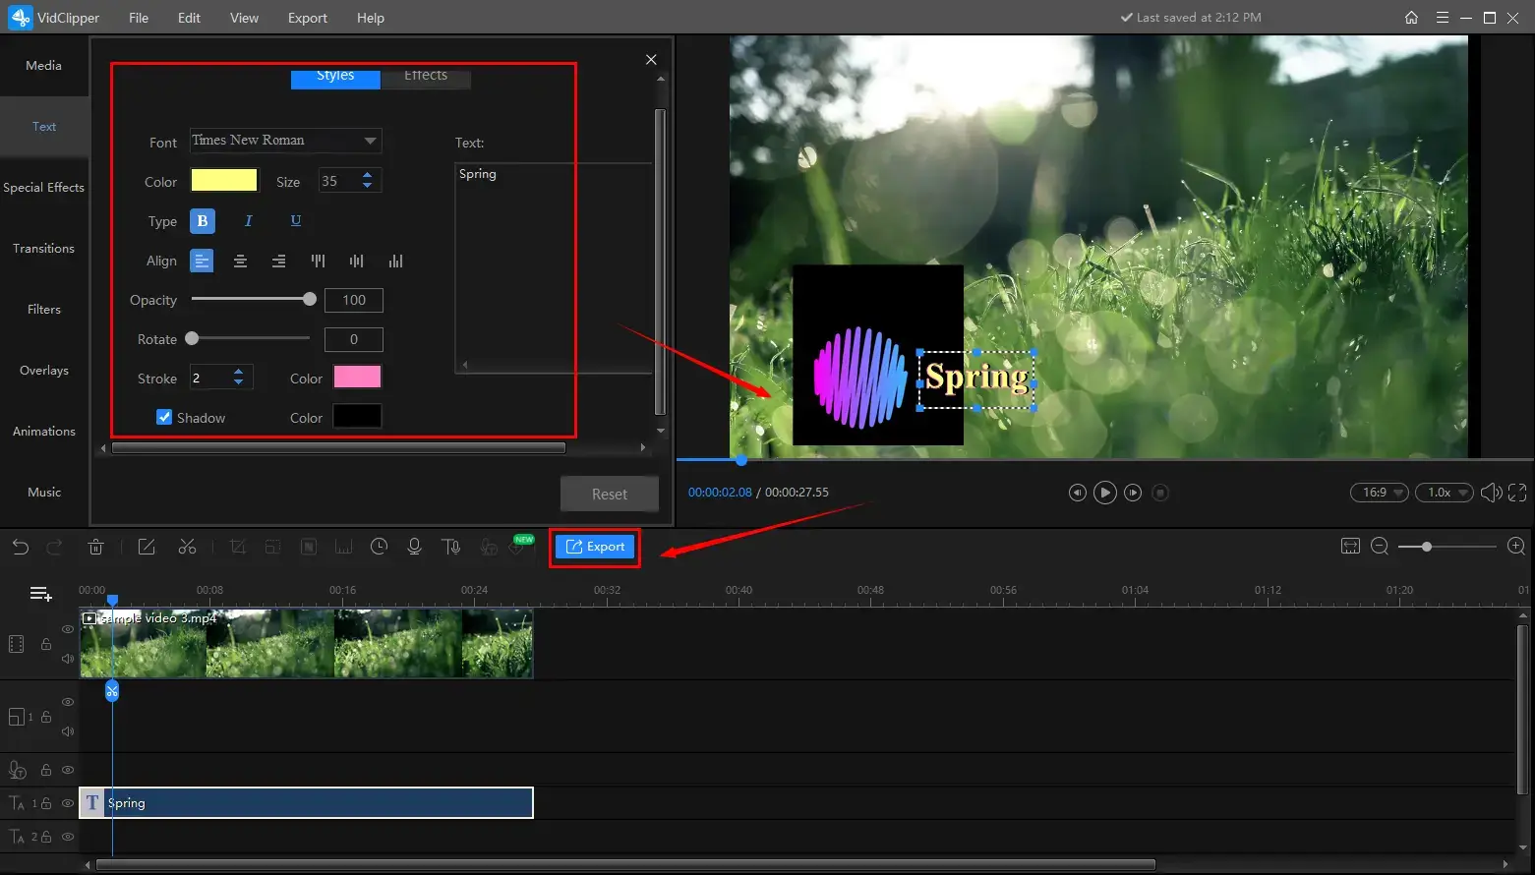
Task: Decrease font Size with the down arrow
Action: [367, 186]
